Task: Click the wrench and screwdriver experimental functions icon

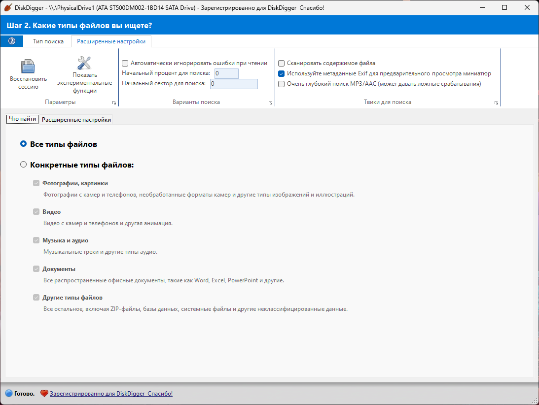Action: (x=84, y=63)
